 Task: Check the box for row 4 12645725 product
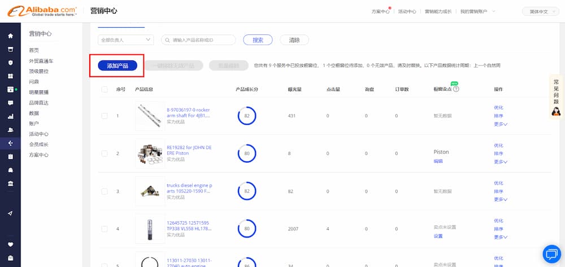[x=105, y=229]
